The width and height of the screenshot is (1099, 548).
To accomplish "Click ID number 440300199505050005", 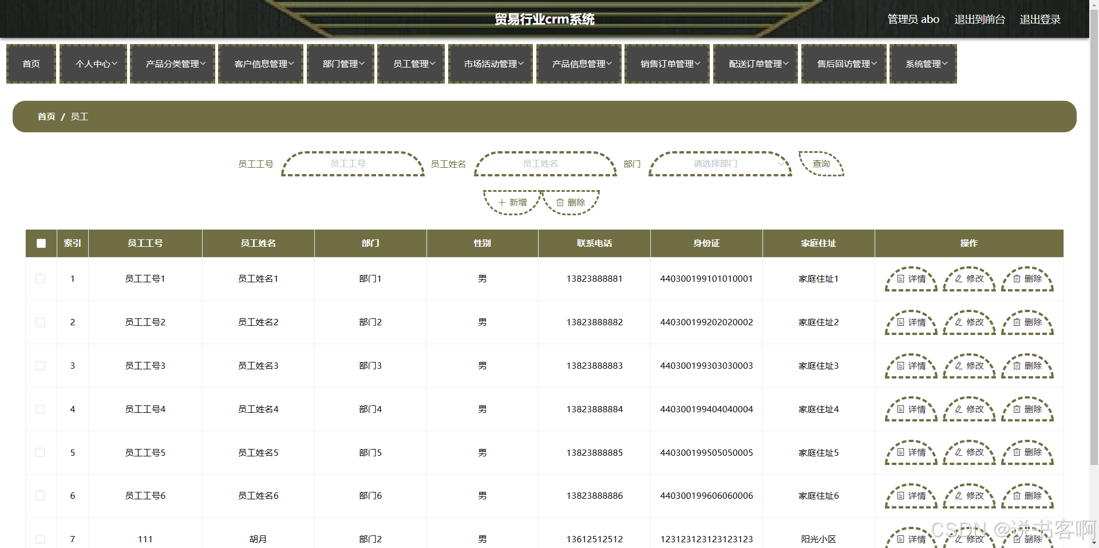I will (x=706, y=452).
